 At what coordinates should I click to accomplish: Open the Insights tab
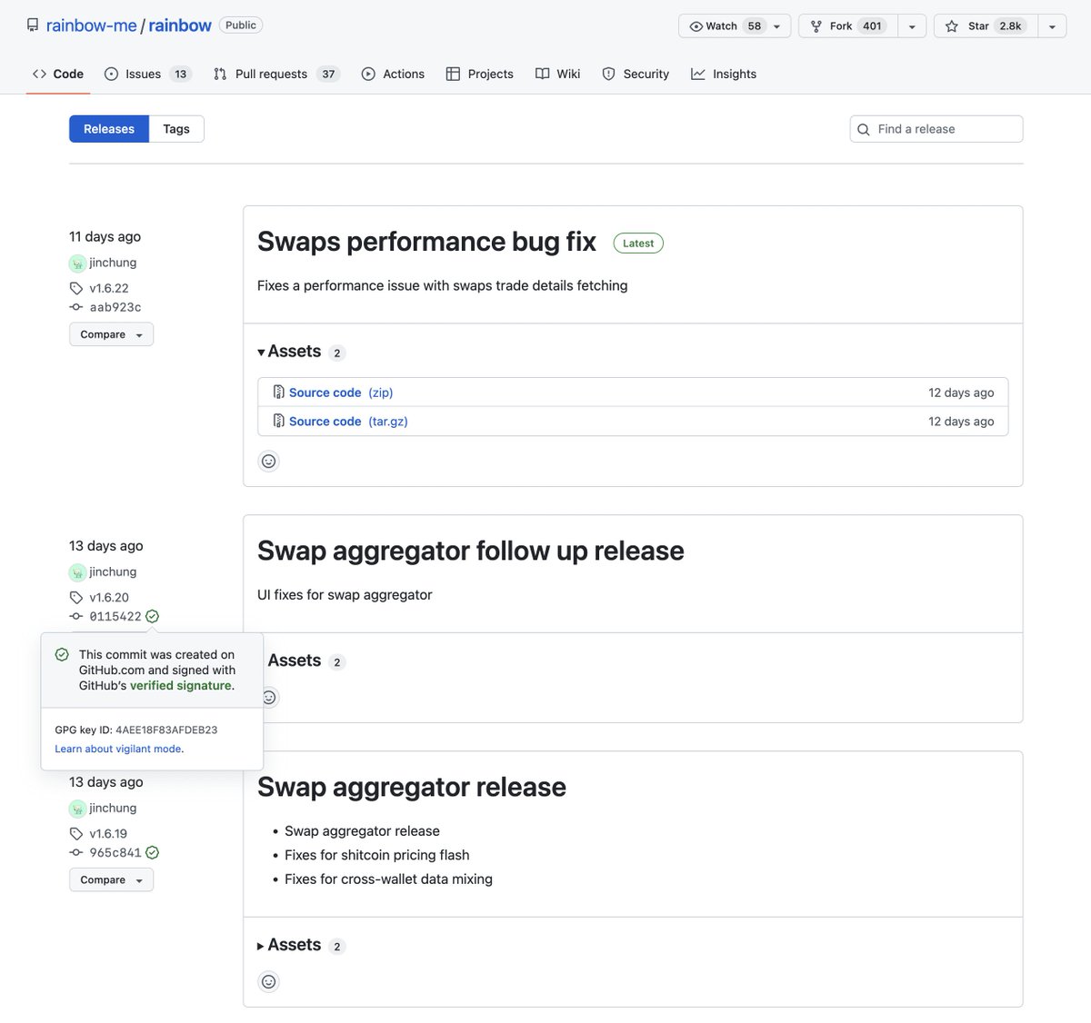coord(724,74)
